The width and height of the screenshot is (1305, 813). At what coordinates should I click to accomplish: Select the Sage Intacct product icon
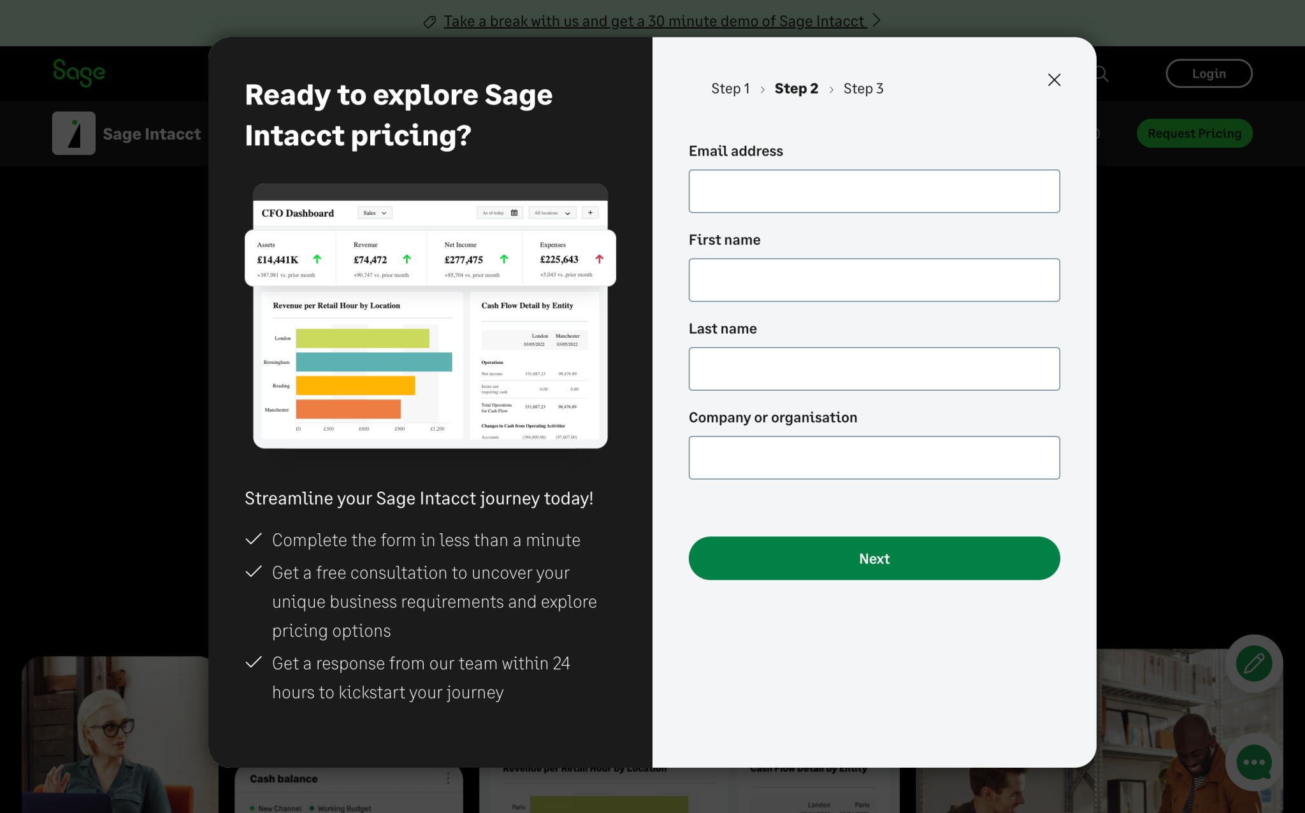click(x=73, y=133)
